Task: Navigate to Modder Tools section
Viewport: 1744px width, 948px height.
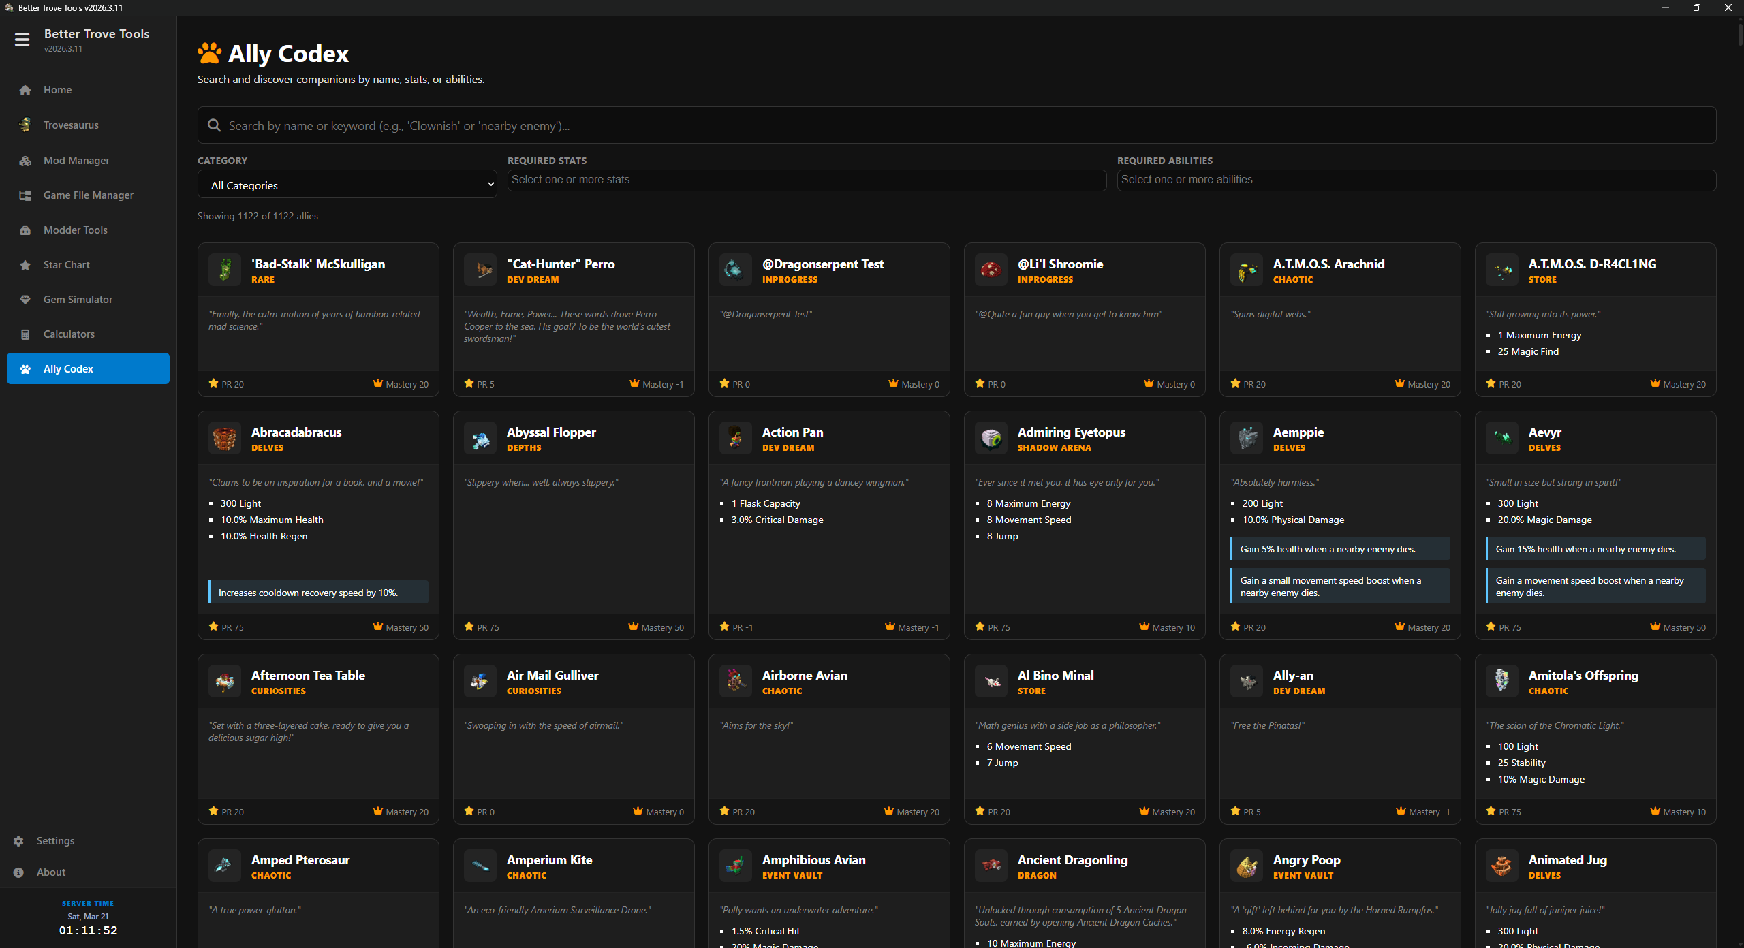Action: (x=75, y=230)
